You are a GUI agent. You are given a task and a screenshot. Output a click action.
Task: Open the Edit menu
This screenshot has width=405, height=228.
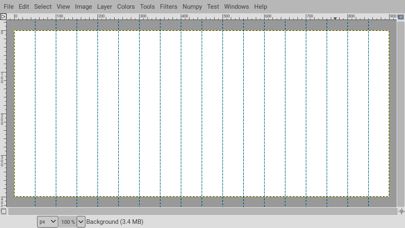click(x=24, y=6)
